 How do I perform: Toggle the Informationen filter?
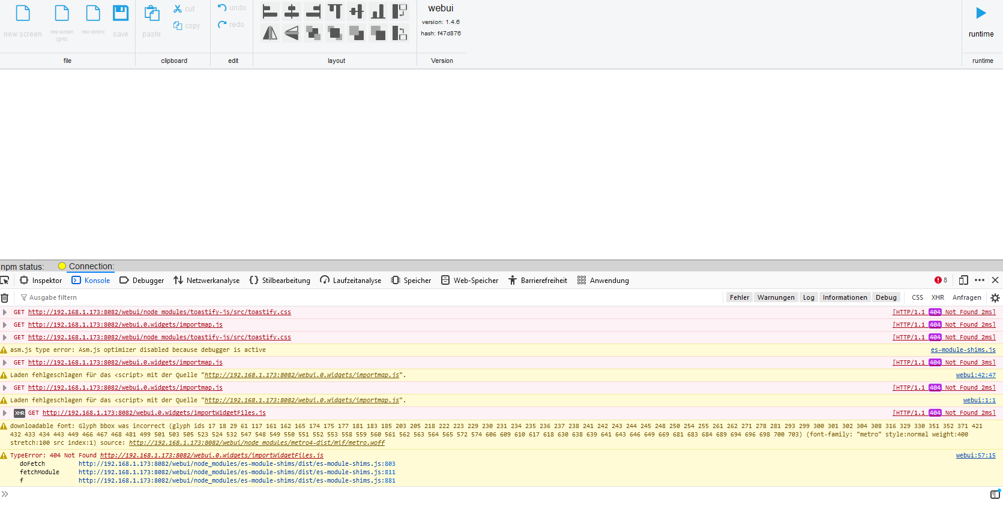coord(845,297)
